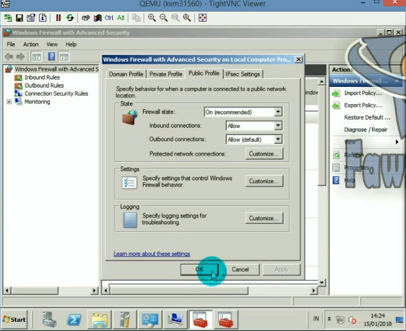Click the TightVNC save session icon
This screenshot has width=406, height=331.
pyautogui.click(x=19, y=18)
